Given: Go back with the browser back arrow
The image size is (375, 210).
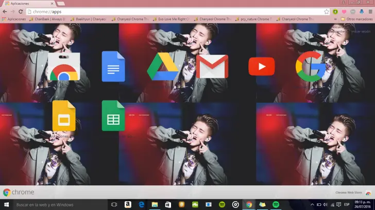Looking at the screenshot, I should point(5,11).
